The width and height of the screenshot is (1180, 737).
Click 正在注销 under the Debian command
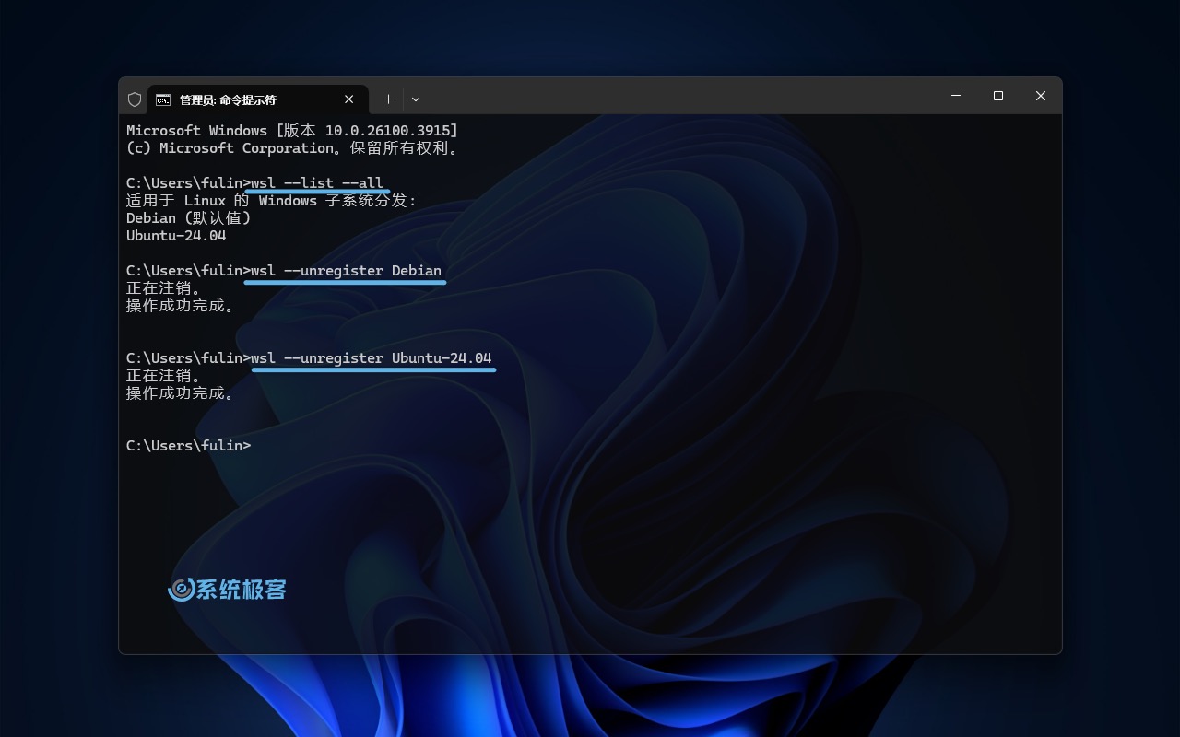(x=163, y=288)
